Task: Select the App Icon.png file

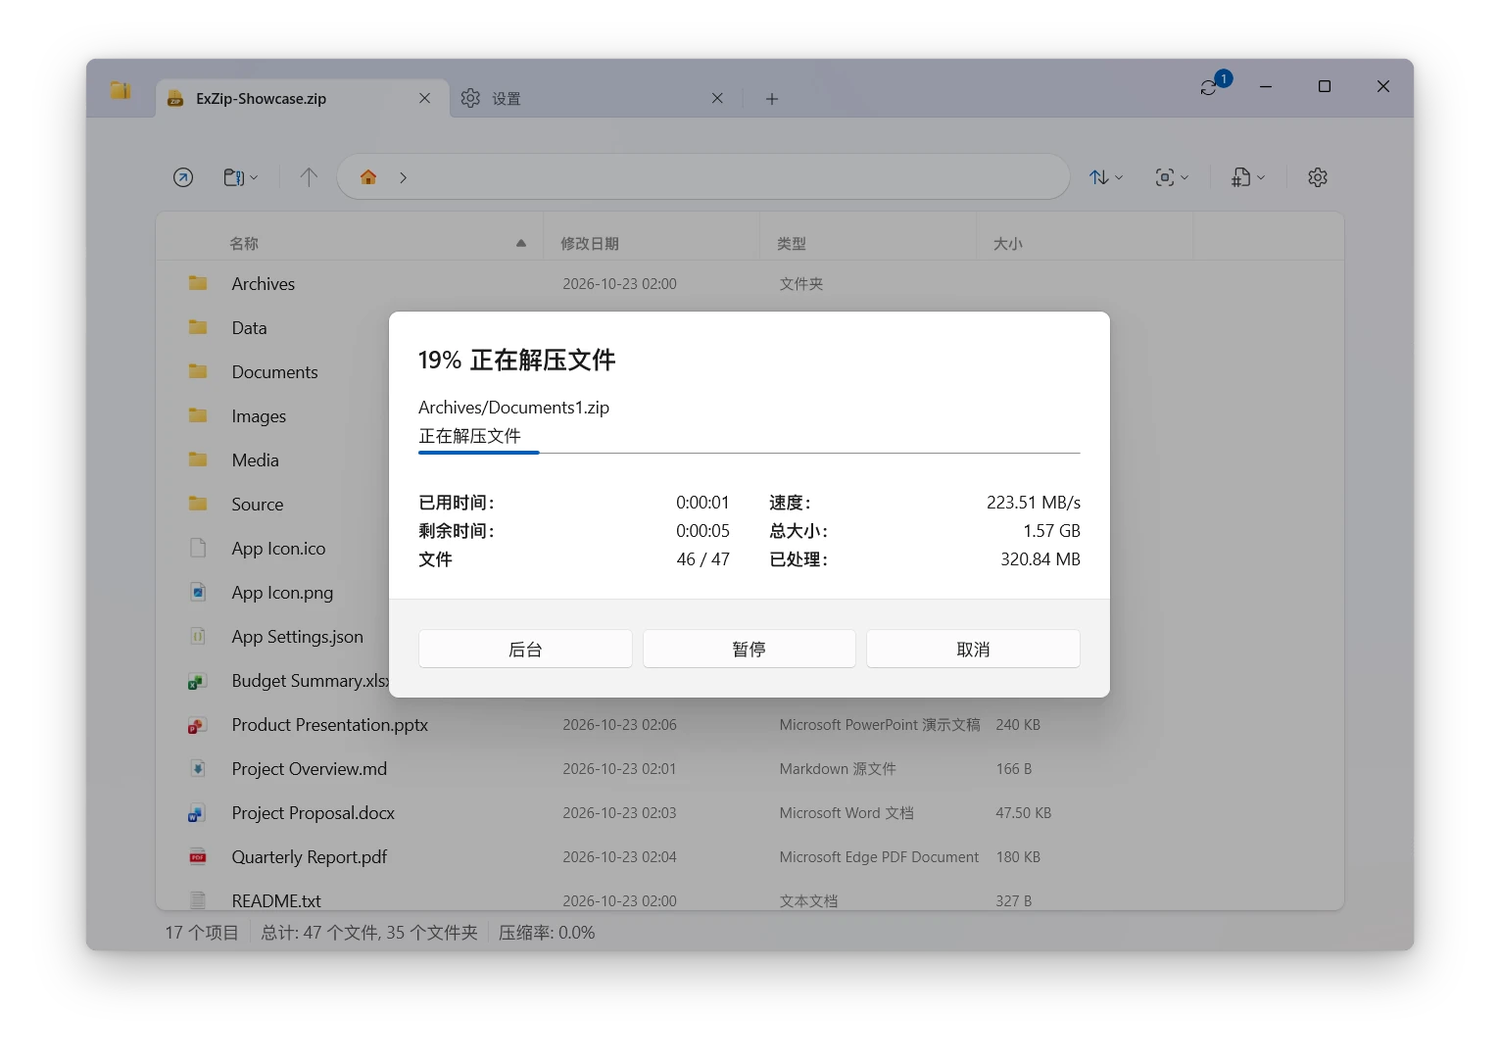Action: click(282, 593)
